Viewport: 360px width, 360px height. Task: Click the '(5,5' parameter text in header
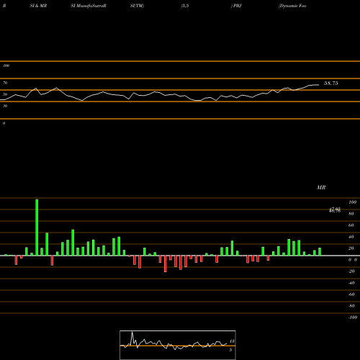(185, 6)
